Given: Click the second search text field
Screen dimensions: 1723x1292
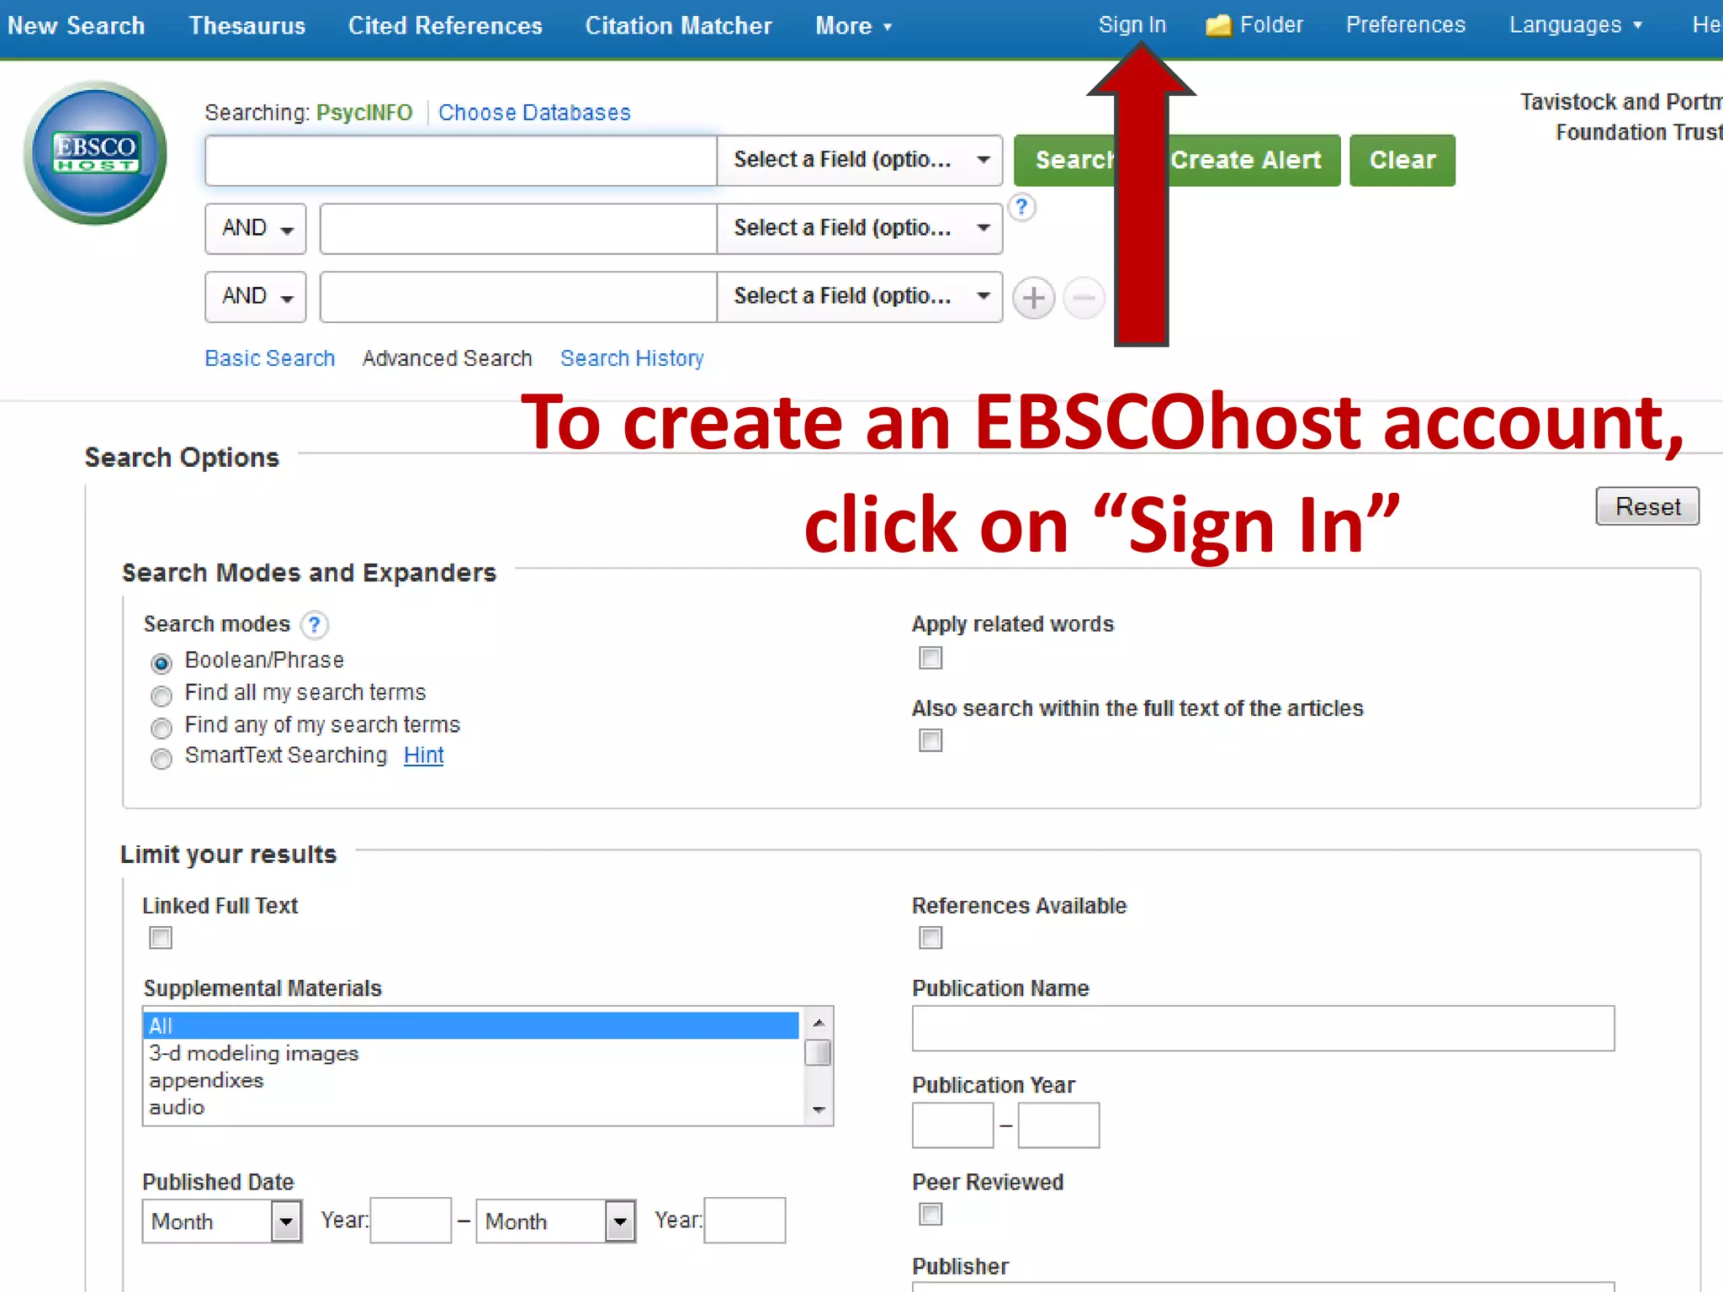Looking at the screenshot, I should [x=518, y=228].
